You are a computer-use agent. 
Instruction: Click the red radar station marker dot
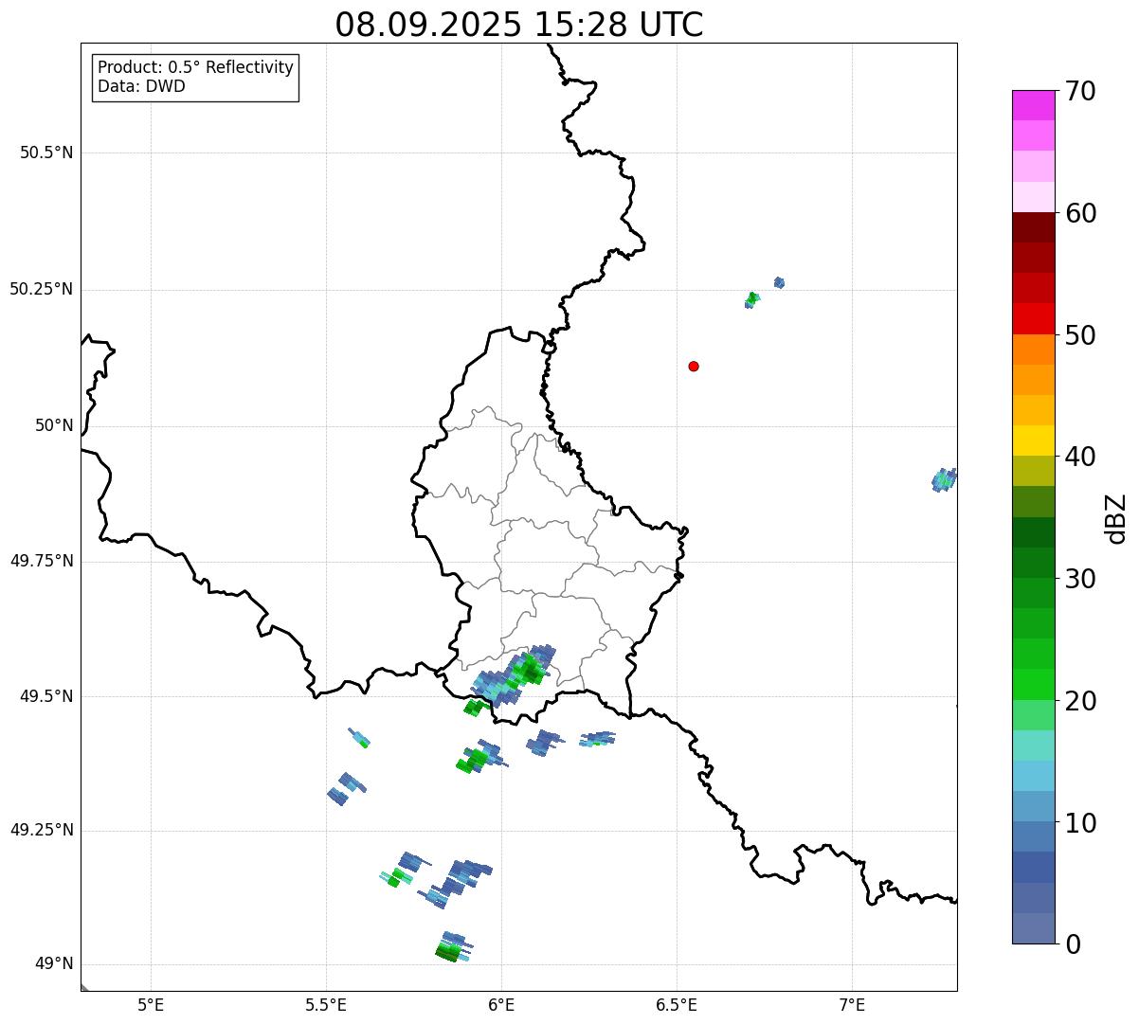[x=694, y=366]
